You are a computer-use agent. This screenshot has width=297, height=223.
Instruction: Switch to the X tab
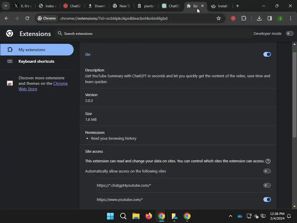[23, 6]
